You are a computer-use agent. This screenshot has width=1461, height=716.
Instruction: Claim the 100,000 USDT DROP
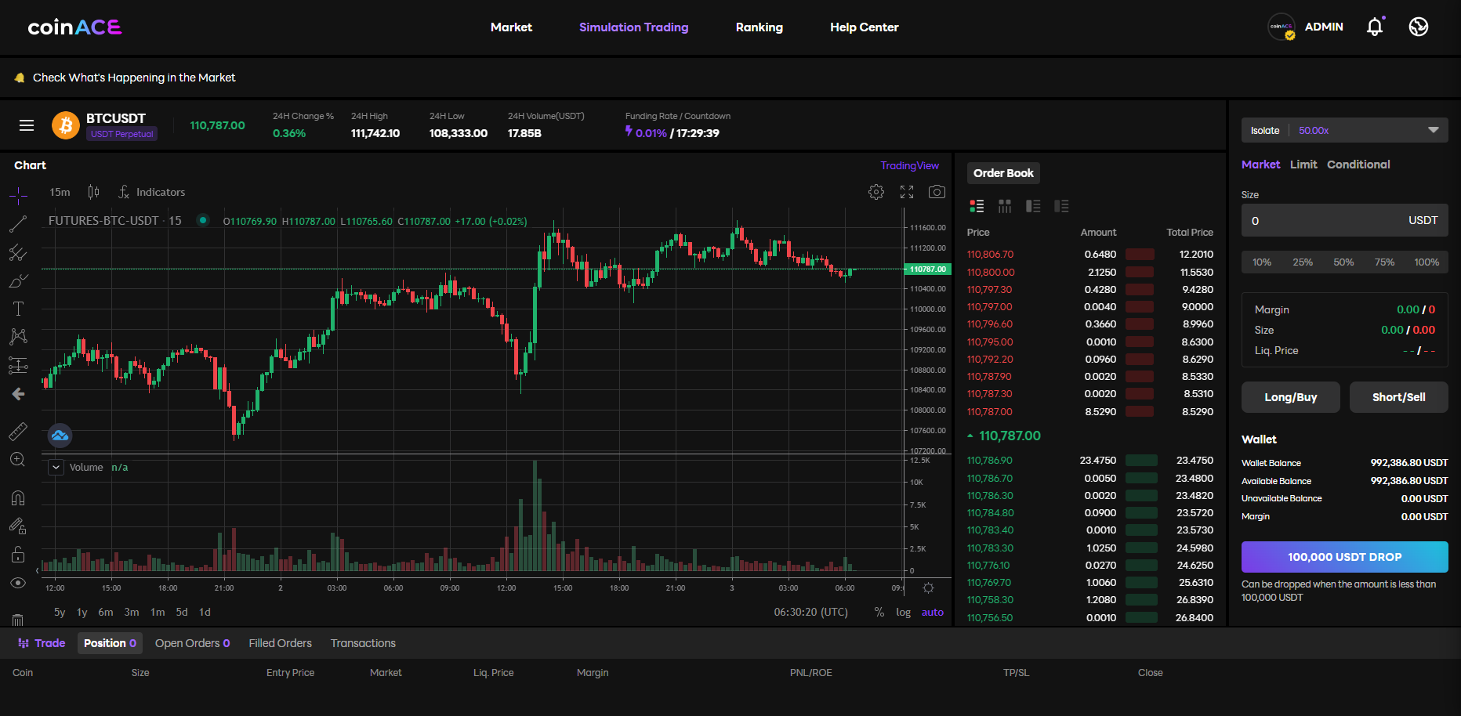[x=1344, y=556]
